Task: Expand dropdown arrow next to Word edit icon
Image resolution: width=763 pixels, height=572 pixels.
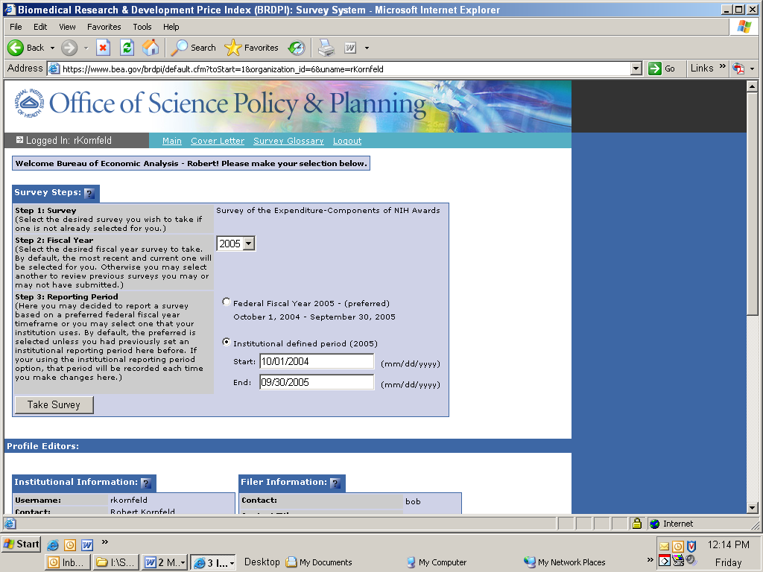Action: coord(367,48)
